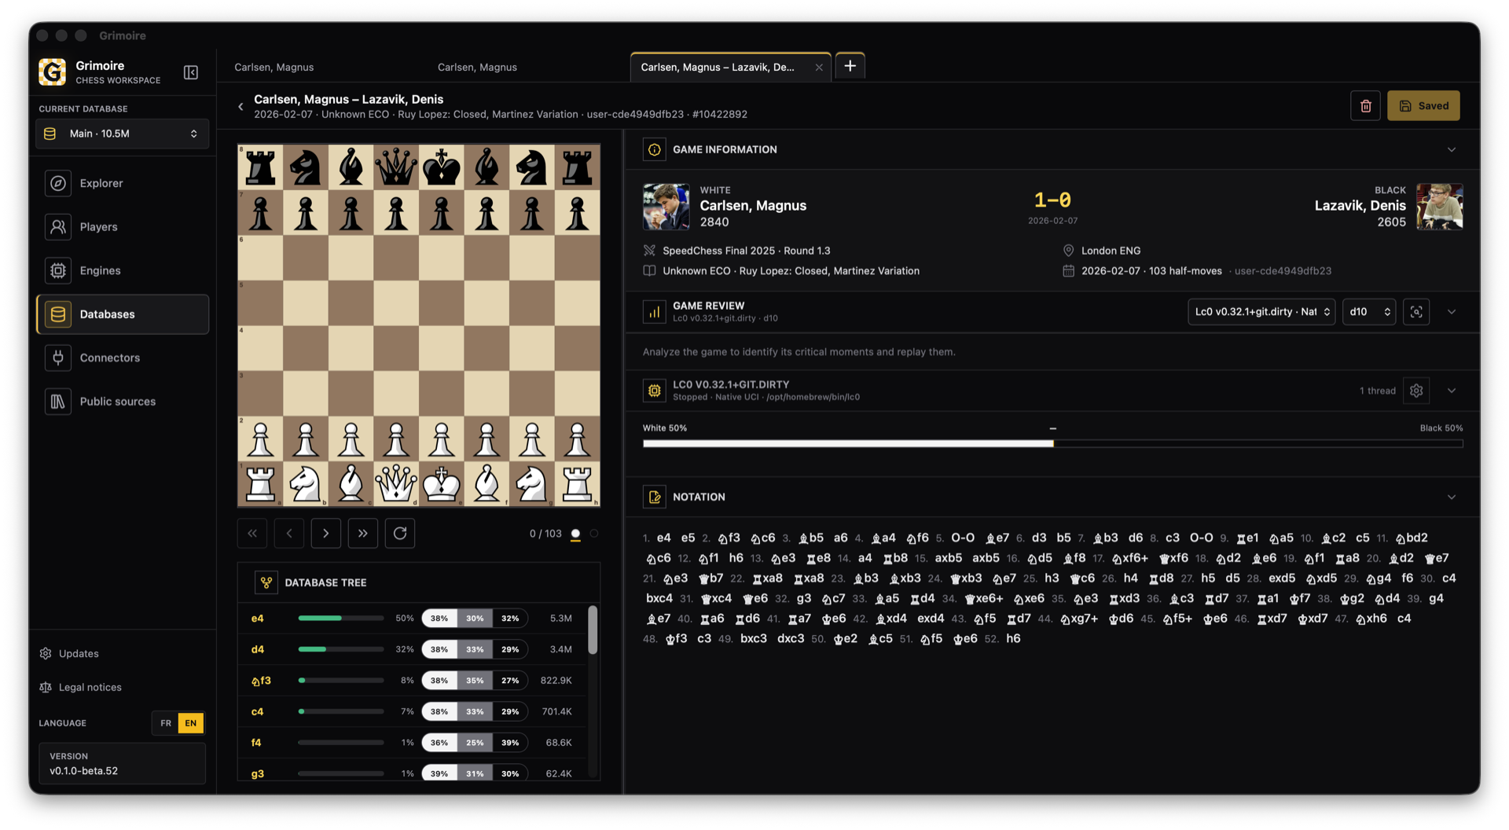Image resolution: width=1509 pixels, height=830 pixels.
Task: Switch to the second Carlsen, Magnus tab
Action: click(477, 68)
